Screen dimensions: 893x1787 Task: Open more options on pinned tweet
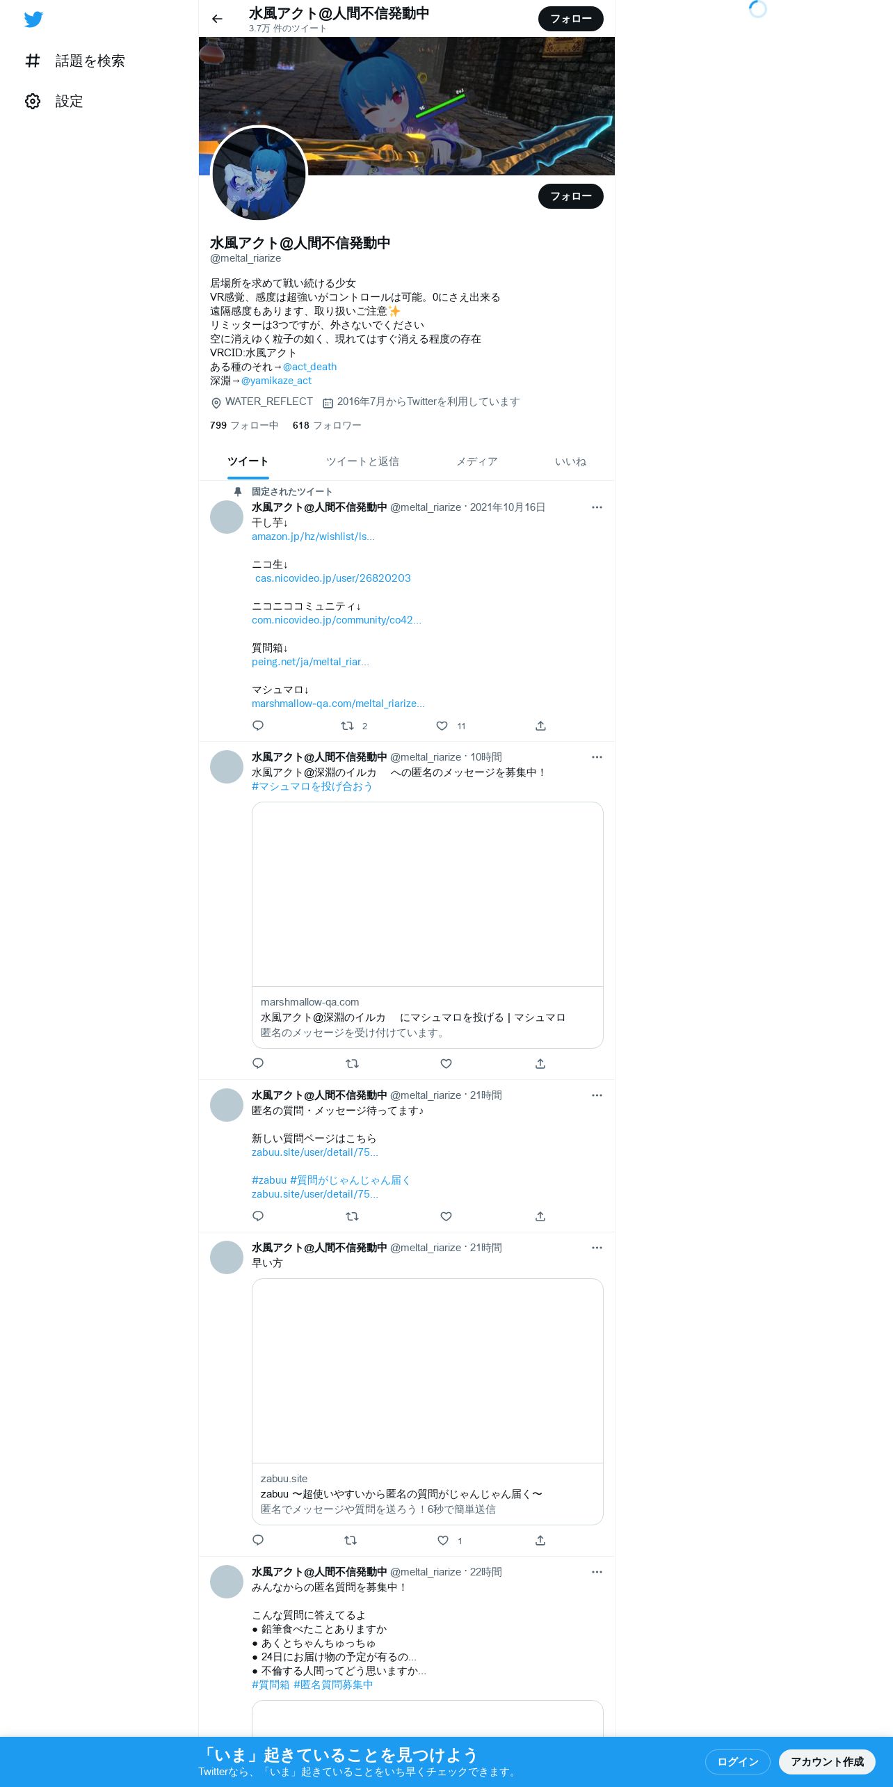[597, 507]
